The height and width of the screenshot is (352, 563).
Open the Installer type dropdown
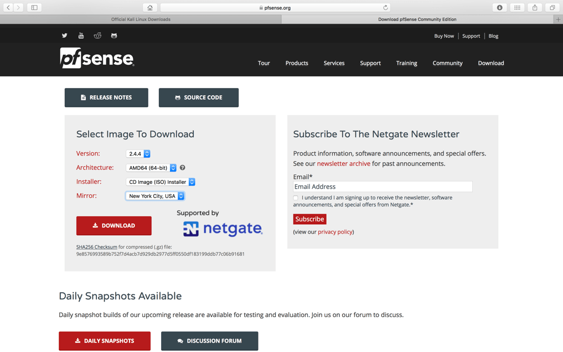tap(161, 182)
